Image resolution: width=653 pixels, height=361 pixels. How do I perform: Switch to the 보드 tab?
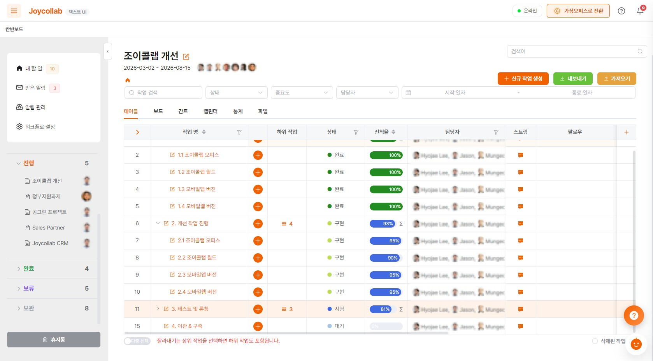point(158,111)
